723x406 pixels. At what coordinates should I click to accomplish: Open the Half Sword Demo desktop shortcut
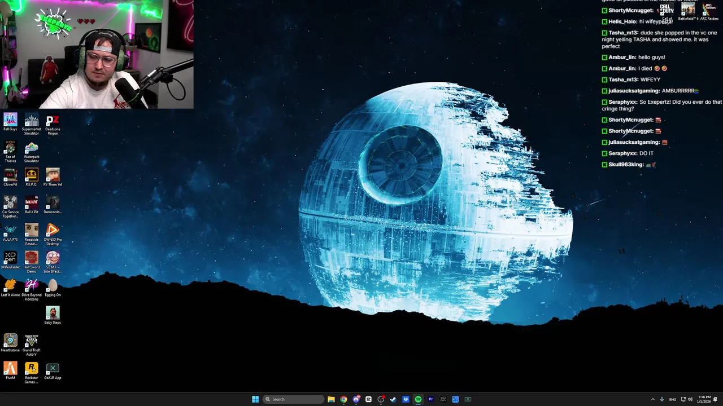[32, 262]
